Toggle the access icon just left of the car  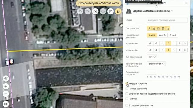[x=163, y=28]
